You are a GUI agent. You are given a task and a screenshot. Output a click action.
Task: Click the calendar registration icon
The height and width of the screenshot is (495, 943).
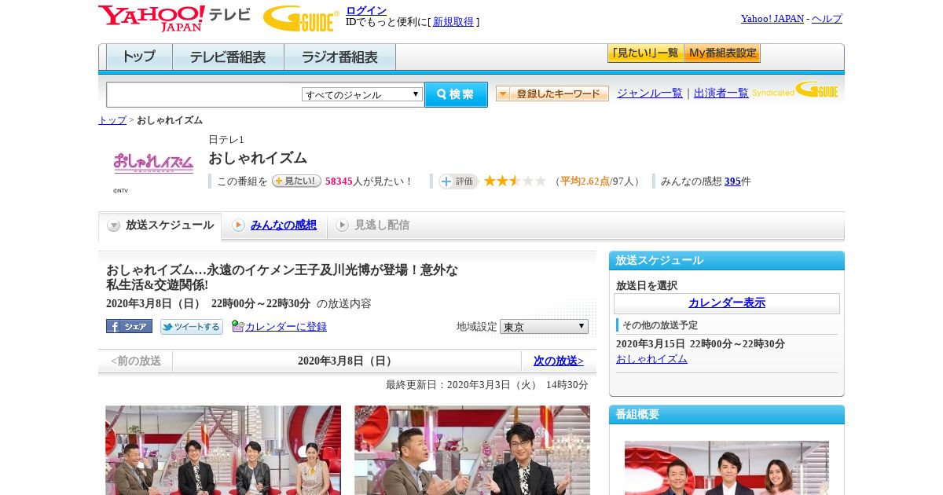coord(237,326)
